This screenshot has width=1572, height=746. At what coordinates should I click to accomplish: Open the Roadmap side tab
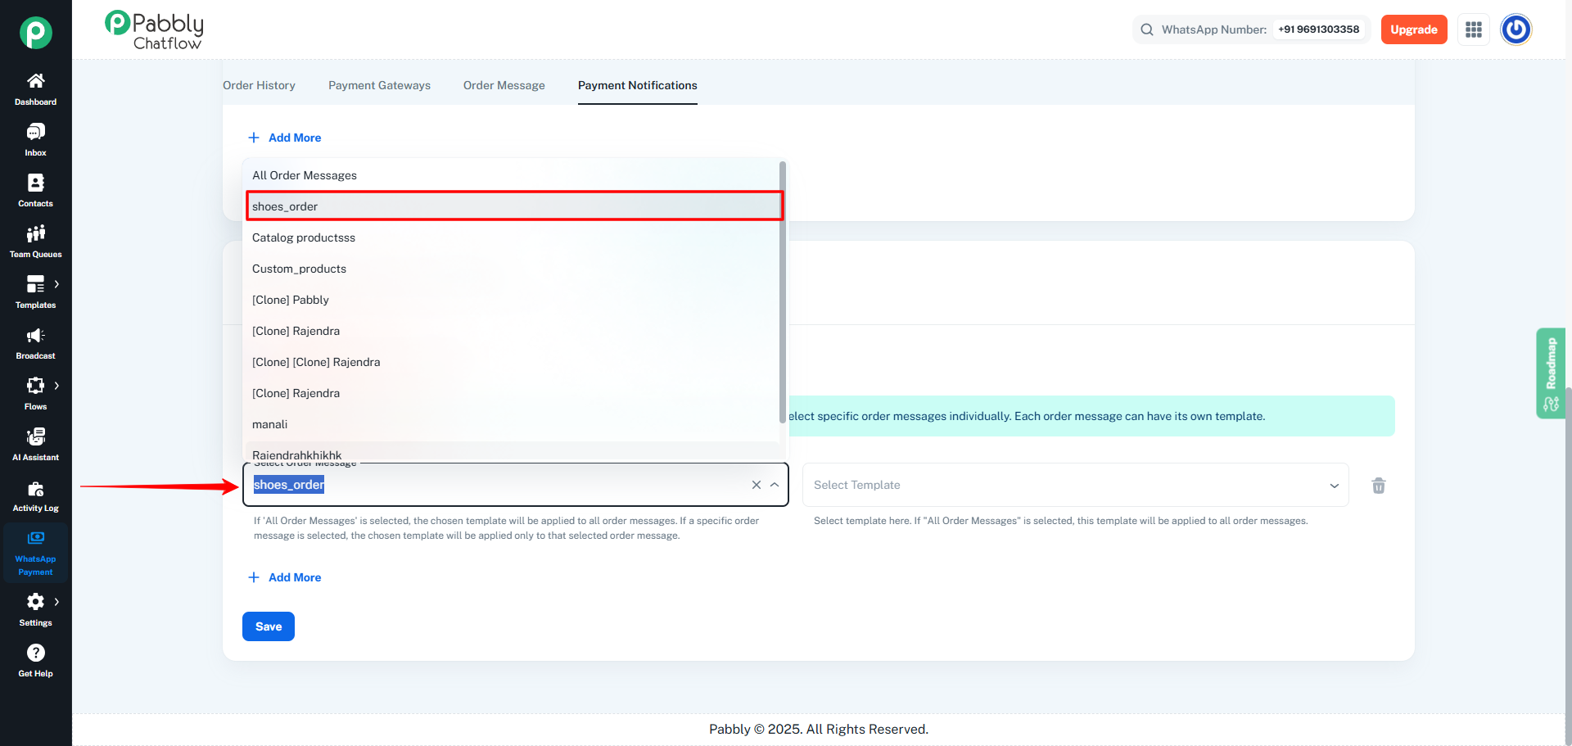point(1551,373)
